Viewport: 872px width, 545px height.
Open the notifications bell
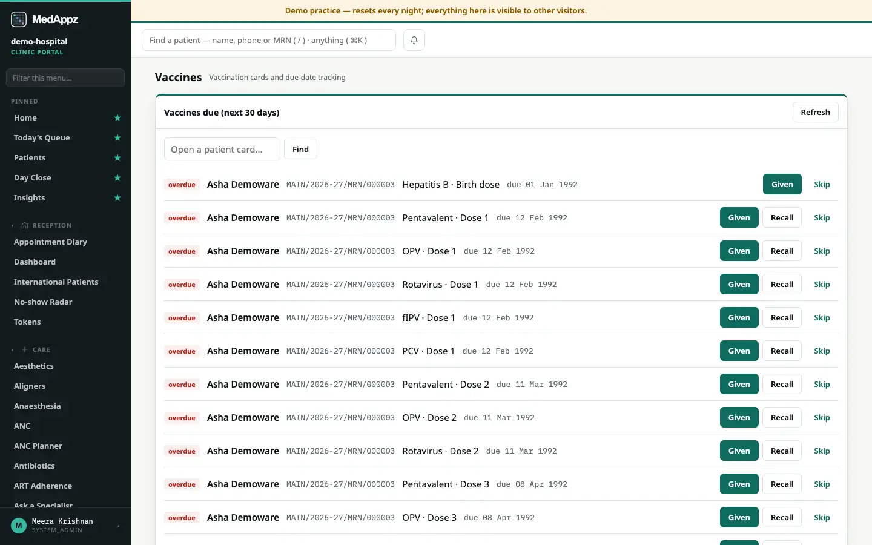(x=414, y=40)
